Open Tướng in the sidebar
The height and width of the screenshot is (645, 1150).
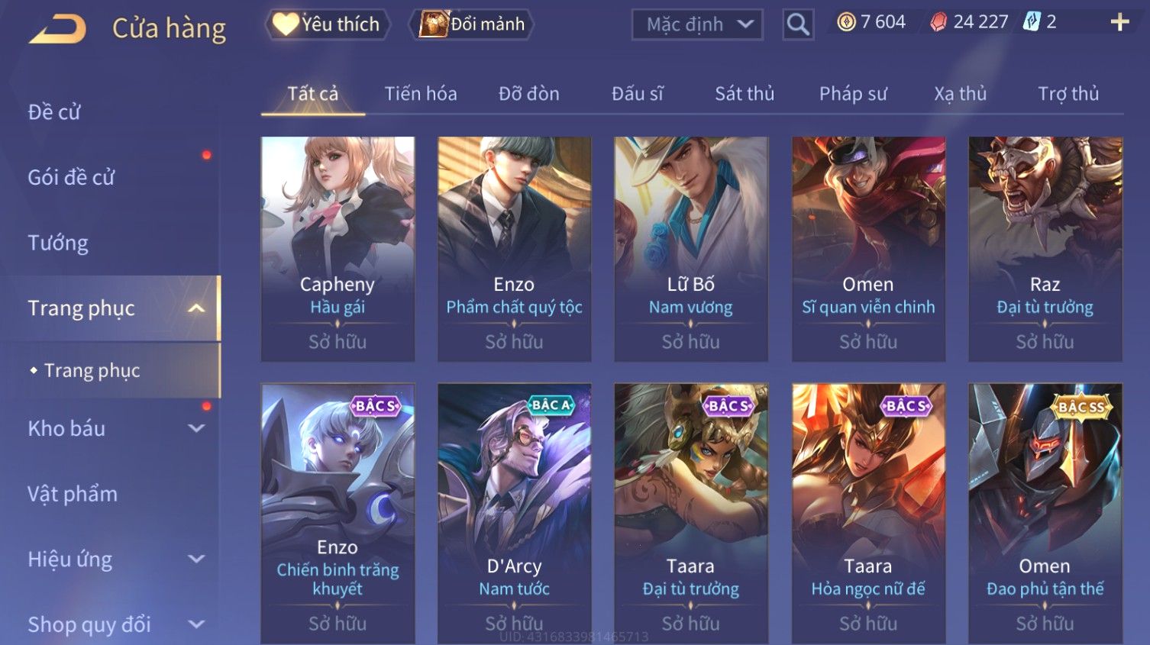(58, 243)
